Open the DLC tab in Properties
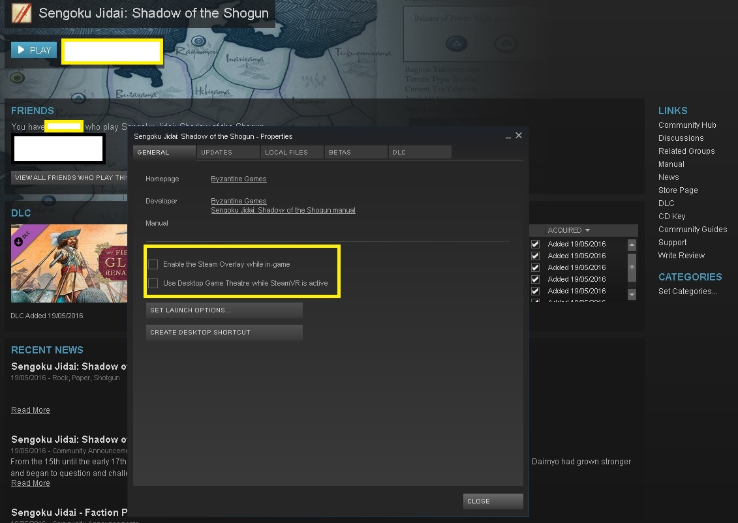The image size is (738, 523). tap(420, 153)
